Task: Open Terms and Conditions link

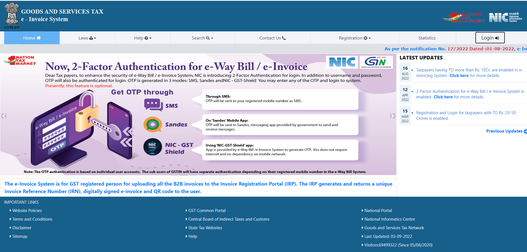Action: click(32, 219)
